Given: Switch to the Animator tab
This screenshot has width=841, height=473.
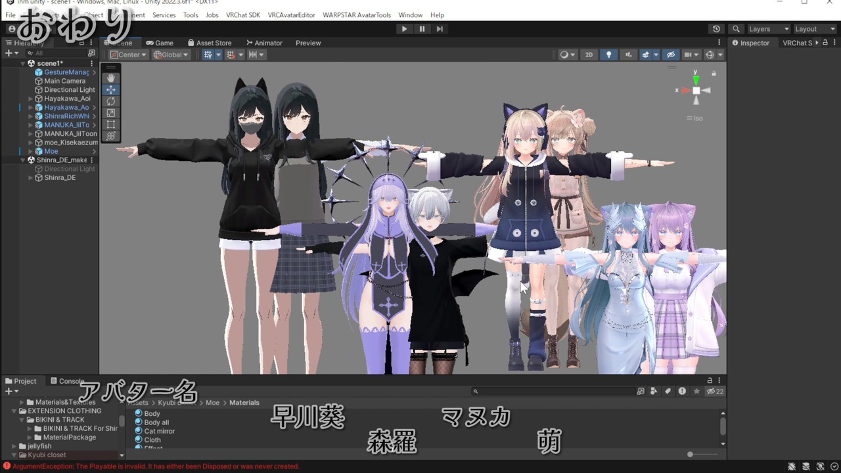Looking at the screenshot, I should (263, 43).
